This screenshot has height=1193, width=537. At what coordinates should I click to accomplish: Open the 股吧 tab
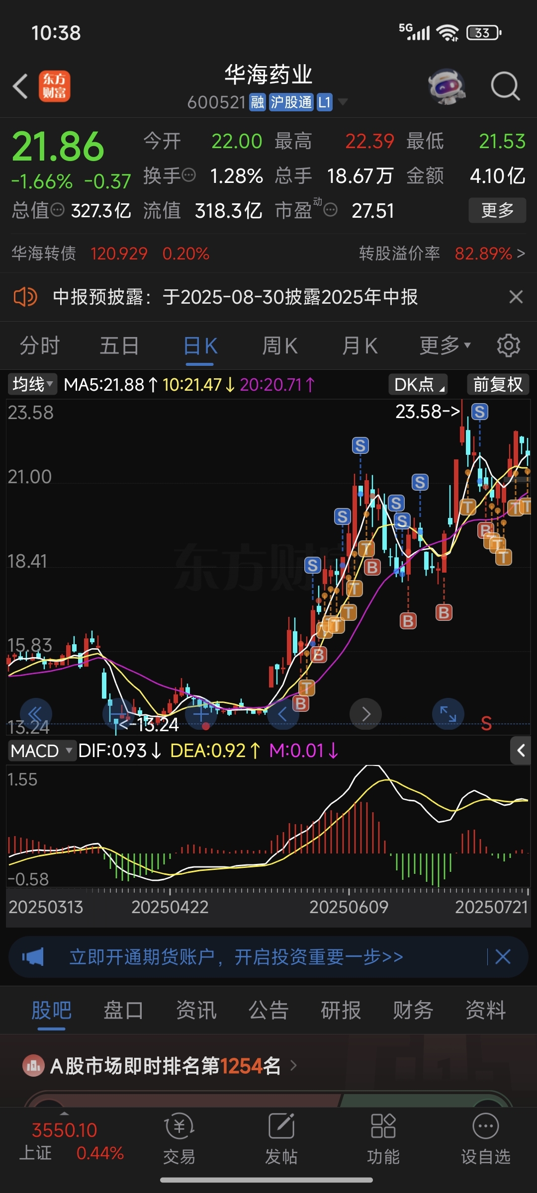point(52,1011)
